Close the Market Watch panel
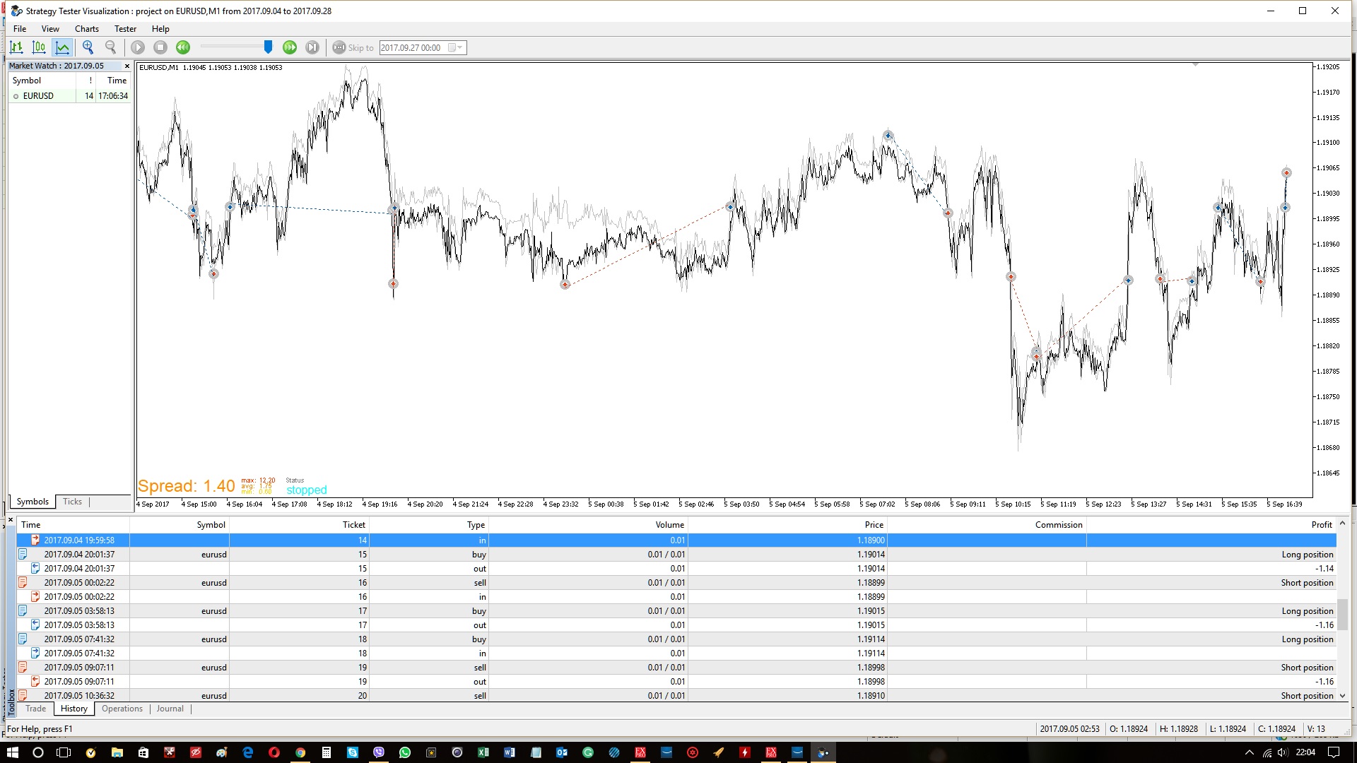1357x763 pixels. [x=127, y=66]
